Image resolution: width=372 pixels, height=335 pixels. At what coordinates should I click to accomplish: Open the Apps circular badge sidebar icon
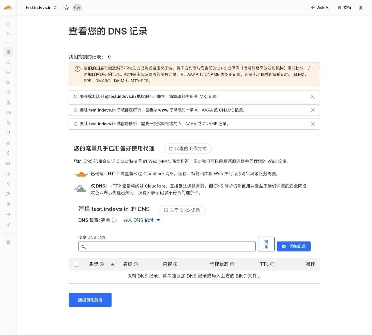coord(8,225)
